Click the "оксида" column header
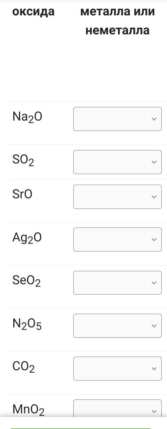This screenshot has height=429, width=167. tap(33, 12)
